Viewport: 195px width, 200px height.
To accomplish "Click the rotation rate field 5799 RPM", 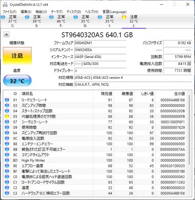I will (177, 57).
